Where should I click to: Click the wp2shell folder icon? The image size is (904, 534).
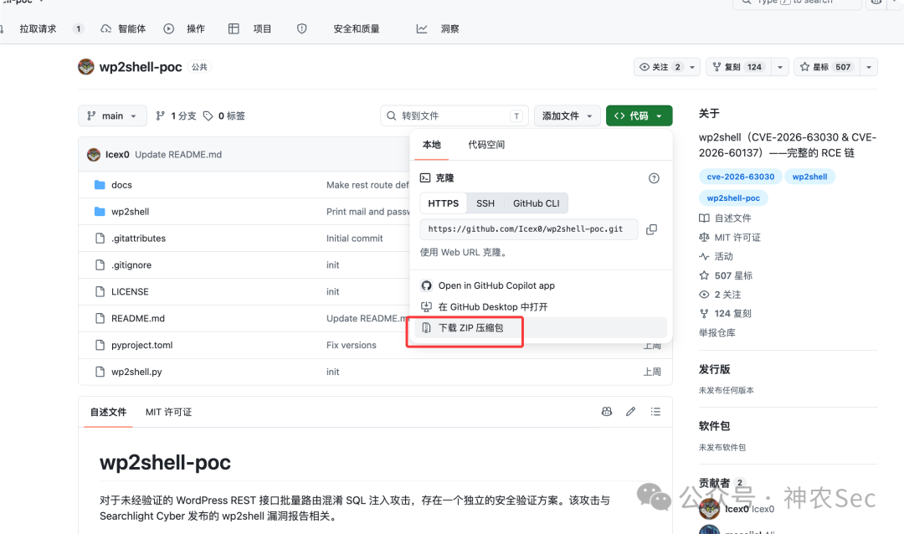tap(100, 212)
